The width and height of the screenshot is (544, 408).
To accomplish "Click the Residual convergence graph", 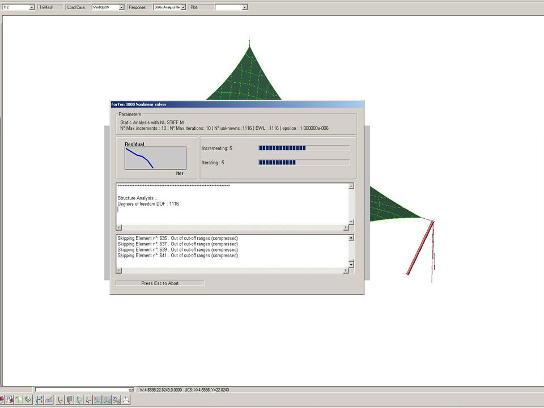I will point(155,158).
